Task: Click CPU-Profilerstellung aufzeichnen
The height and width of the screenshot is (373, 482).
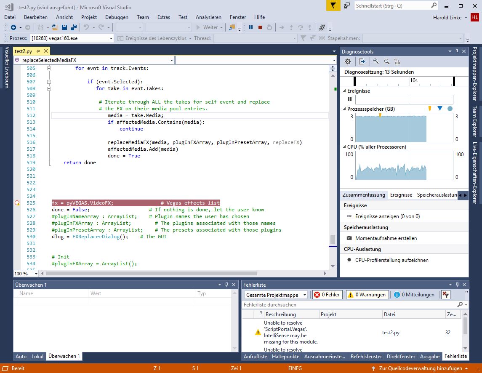Action: (x=391, y=260)
